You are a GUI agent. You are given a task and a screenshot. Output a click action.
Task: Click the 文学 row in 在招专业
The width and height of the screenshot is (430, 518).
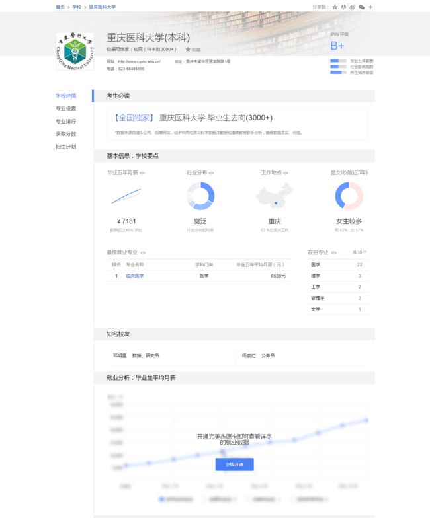pos(337,309)
